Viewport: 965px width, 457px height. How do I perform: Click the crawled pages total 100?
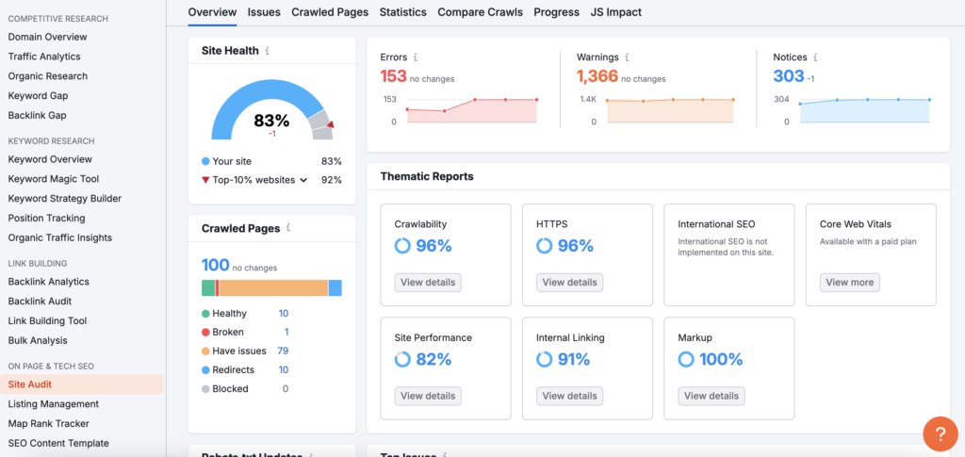[x=216, y=265]
